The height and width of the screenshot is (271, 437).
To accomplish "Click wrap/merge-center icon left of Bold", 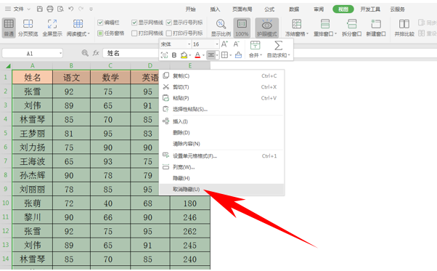I will 165,55.
